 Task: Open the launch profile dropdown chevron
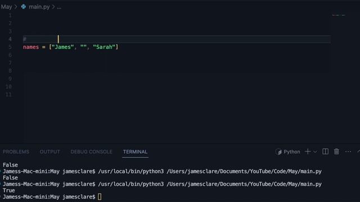[x=315, y=151]
